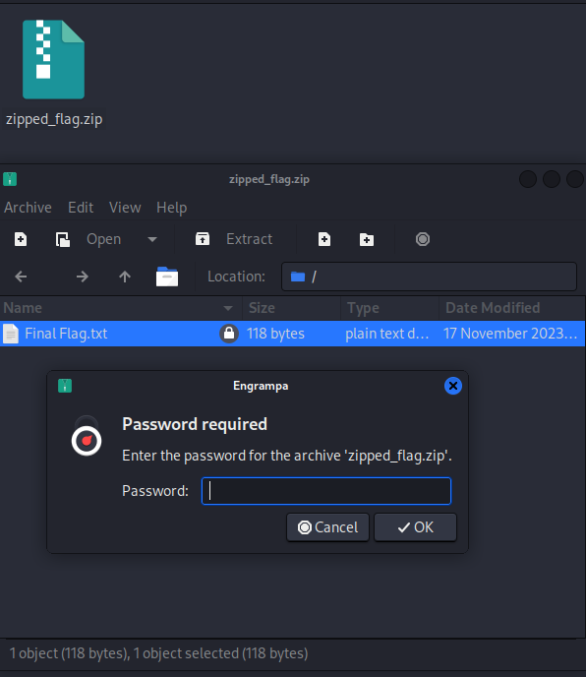Viewport: 586px width, 677px height.
Task: Click the stop operation icon in toolbar
Action: 423,239
